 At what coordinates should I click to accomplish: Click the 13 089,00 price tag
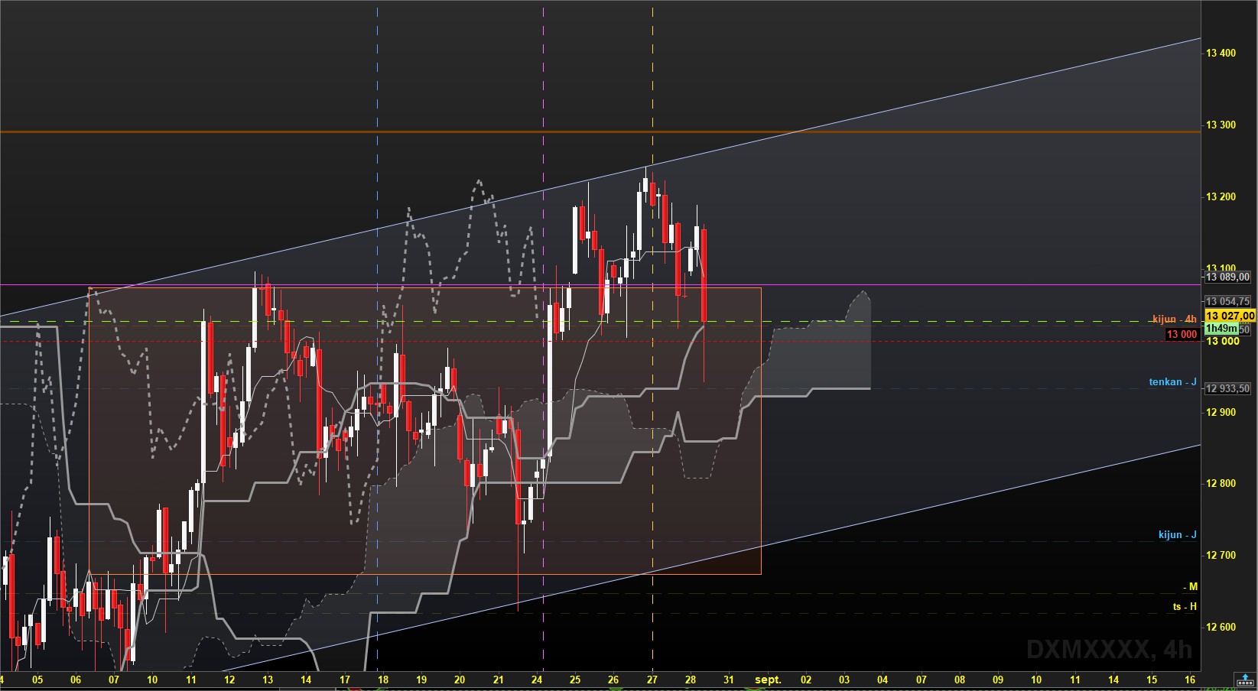(x=1227, y=277)
